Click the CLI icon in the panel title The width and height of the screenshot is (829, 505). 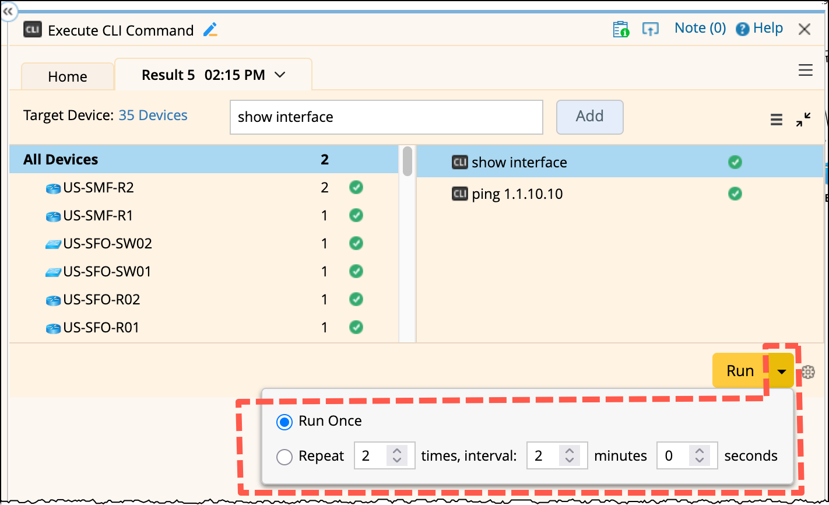pos(32,30)
